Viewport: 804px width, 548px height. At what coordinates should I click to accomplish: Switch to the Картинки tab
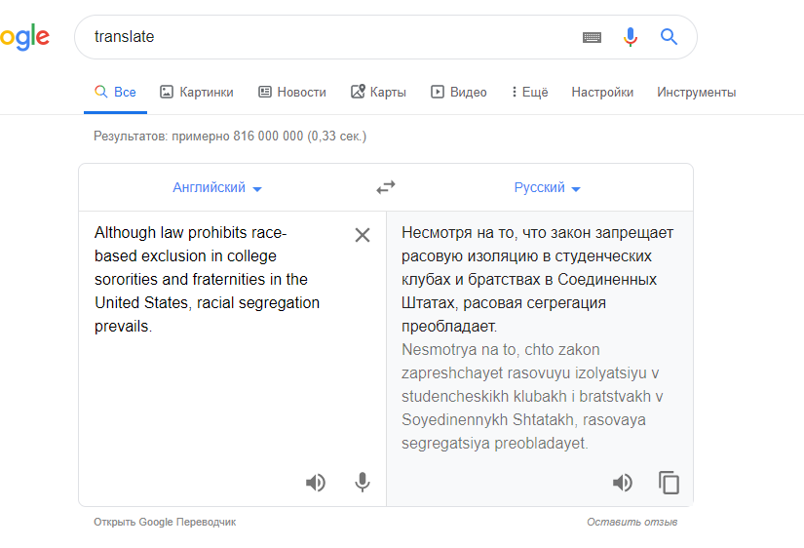point(197,93)
